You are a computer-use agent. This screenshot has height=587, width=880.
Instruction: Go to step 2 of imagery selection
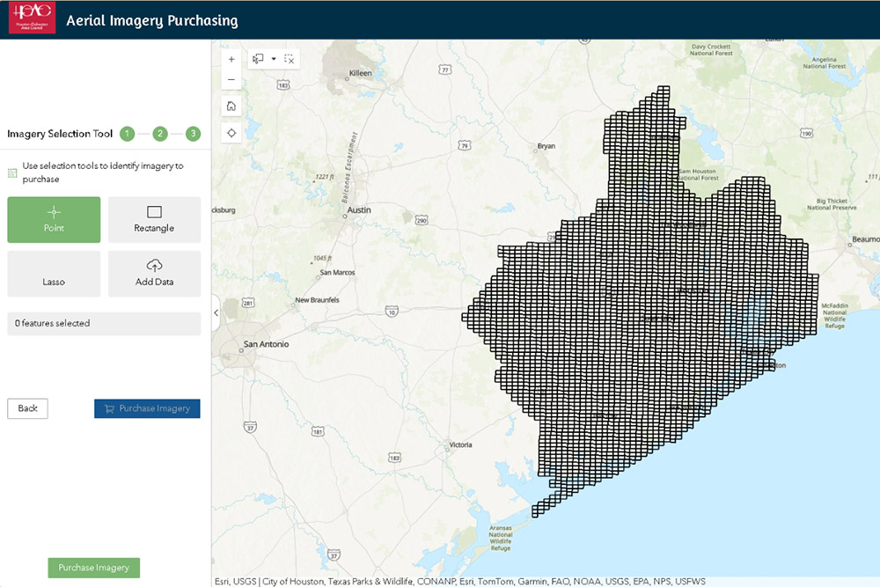[160, 134]
